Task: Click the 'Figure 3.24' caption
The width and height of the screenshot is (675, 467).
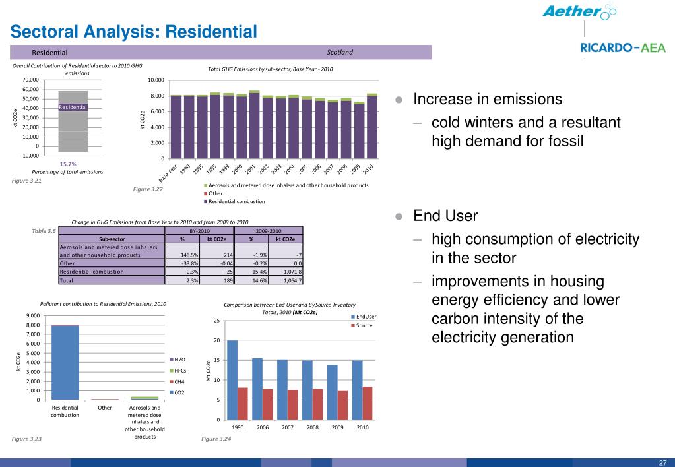Action: click(x=216, y=439)
